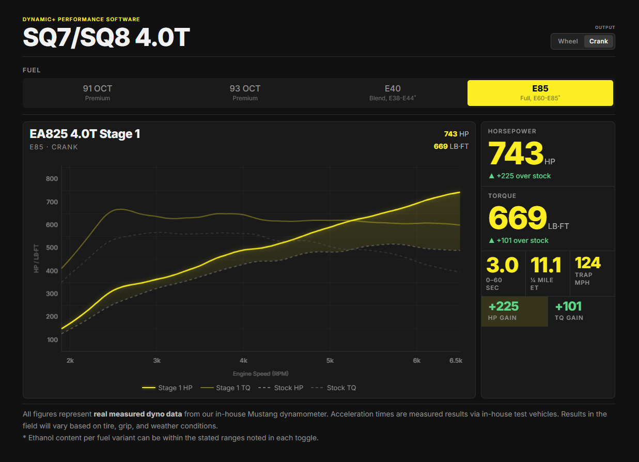
Task: Pick the E40 blend fuel option
Action: (x=393, y=93)
